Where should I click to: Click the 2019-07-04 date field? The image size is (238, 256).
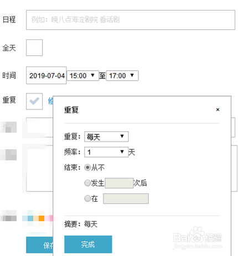pos(46,75)
